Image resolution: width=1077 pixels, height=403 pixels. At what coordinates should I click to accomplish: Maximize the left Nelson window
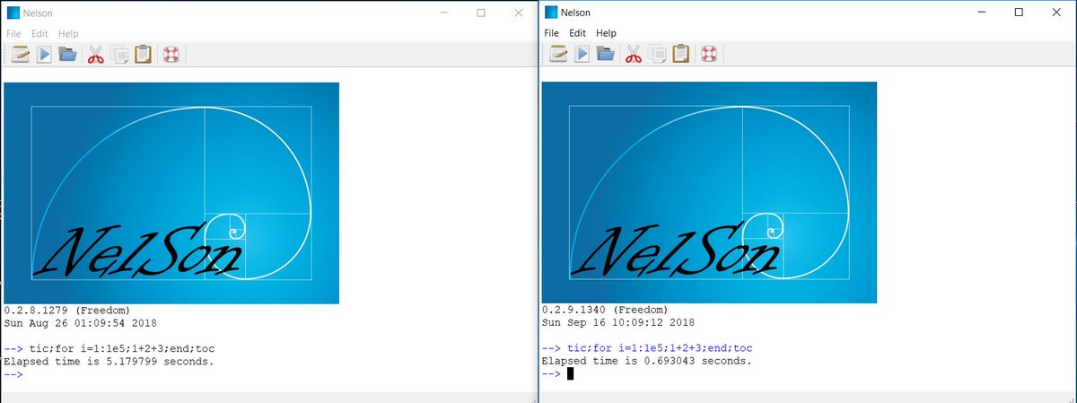[x=481, y=13]
